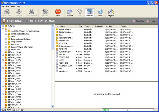
Task: Select RECYCLER in the file list
Action: click(63, 43)
